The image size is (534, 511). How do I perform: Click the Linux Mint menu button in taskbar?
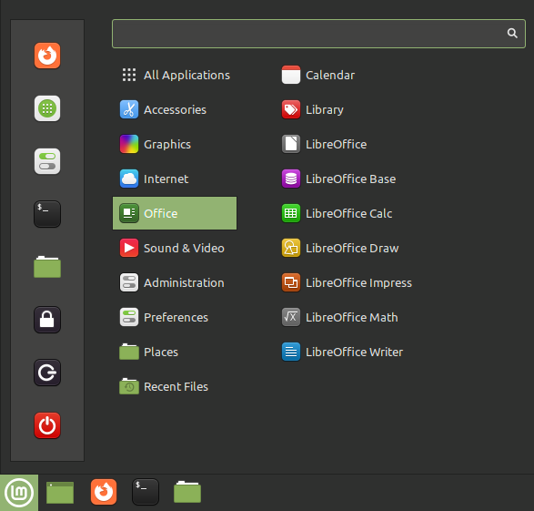(x=19, y=493)
